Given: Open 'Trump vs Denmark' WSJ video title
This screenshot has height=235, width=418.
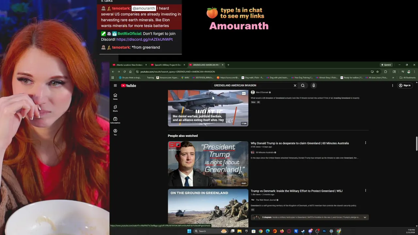Looking at the screenshot, I should click(297, 191).
